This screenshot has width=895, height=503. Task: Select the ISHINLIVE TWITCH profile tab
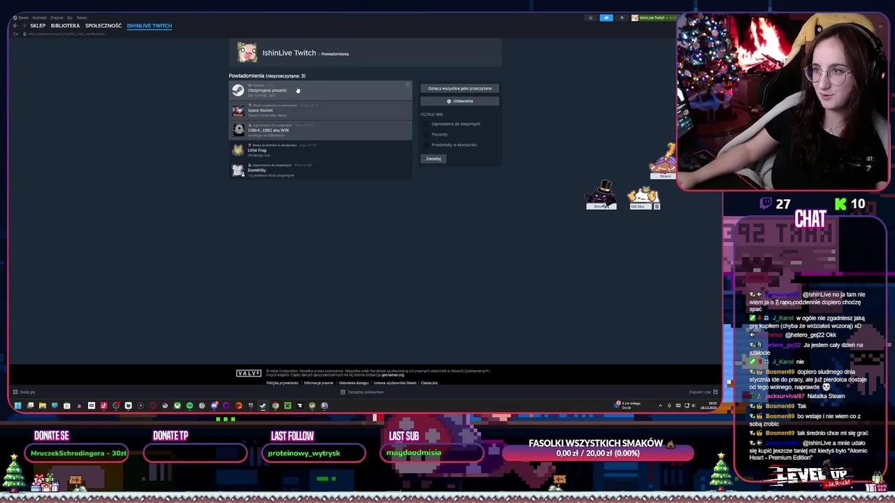149,26
